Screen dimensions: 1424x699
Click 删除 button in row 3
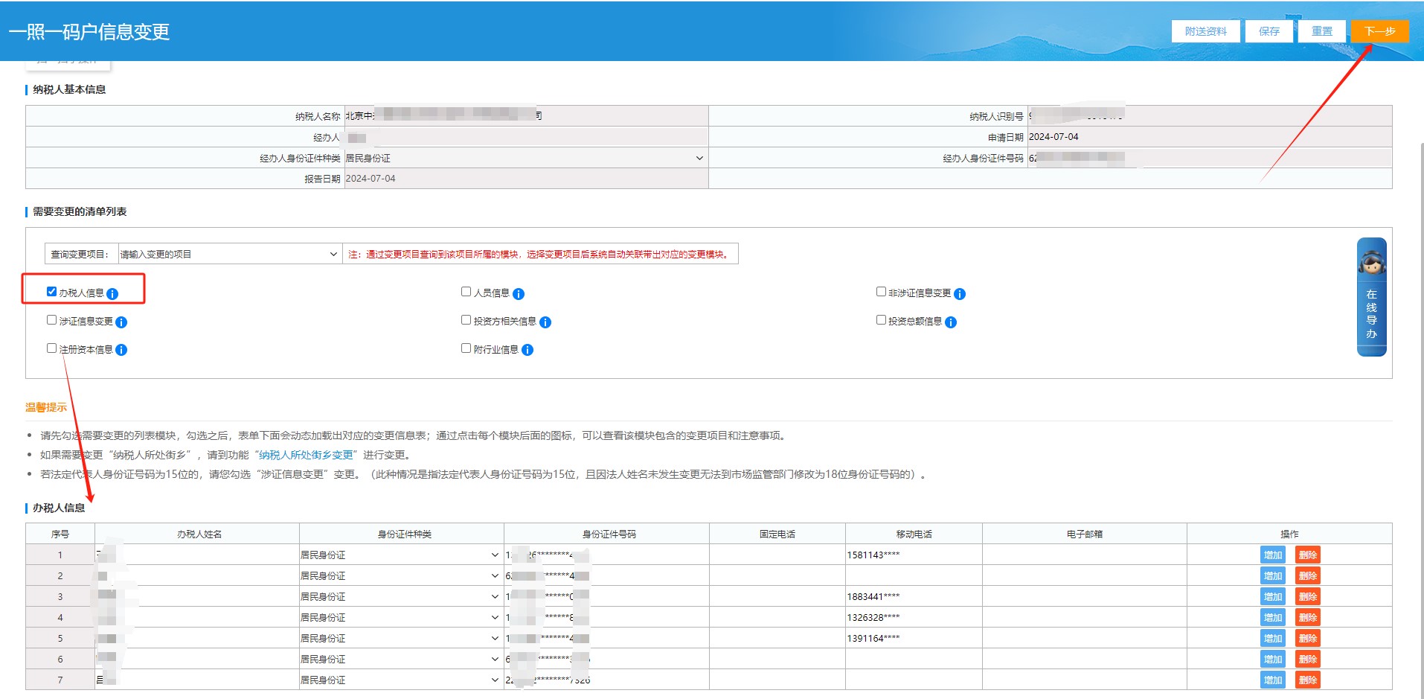pyautogui.click(x=1308, y=596)
